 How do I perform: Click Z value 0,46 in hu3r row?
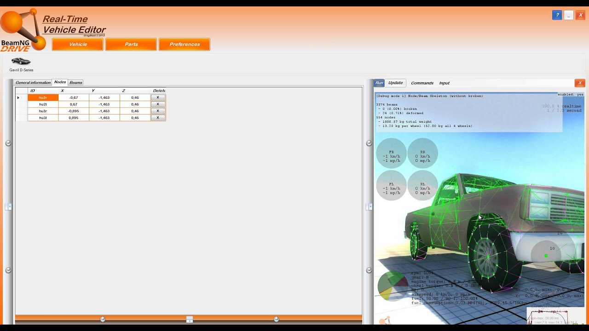point(135,111)
